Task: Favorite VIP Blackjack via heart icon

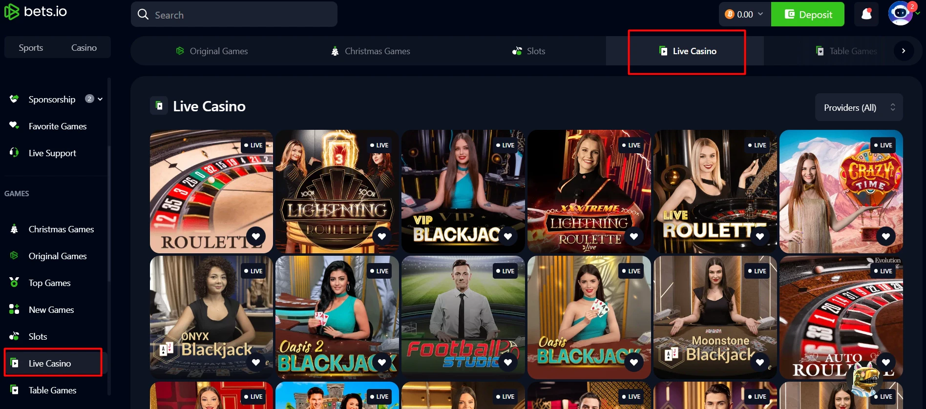Action: coord(508,236)
